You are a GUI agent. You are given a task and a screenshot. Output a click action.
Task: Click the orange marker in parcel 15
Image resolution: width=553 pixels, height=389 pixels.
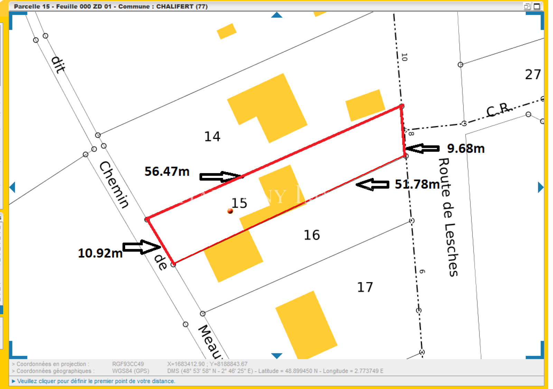pos(230,211)
